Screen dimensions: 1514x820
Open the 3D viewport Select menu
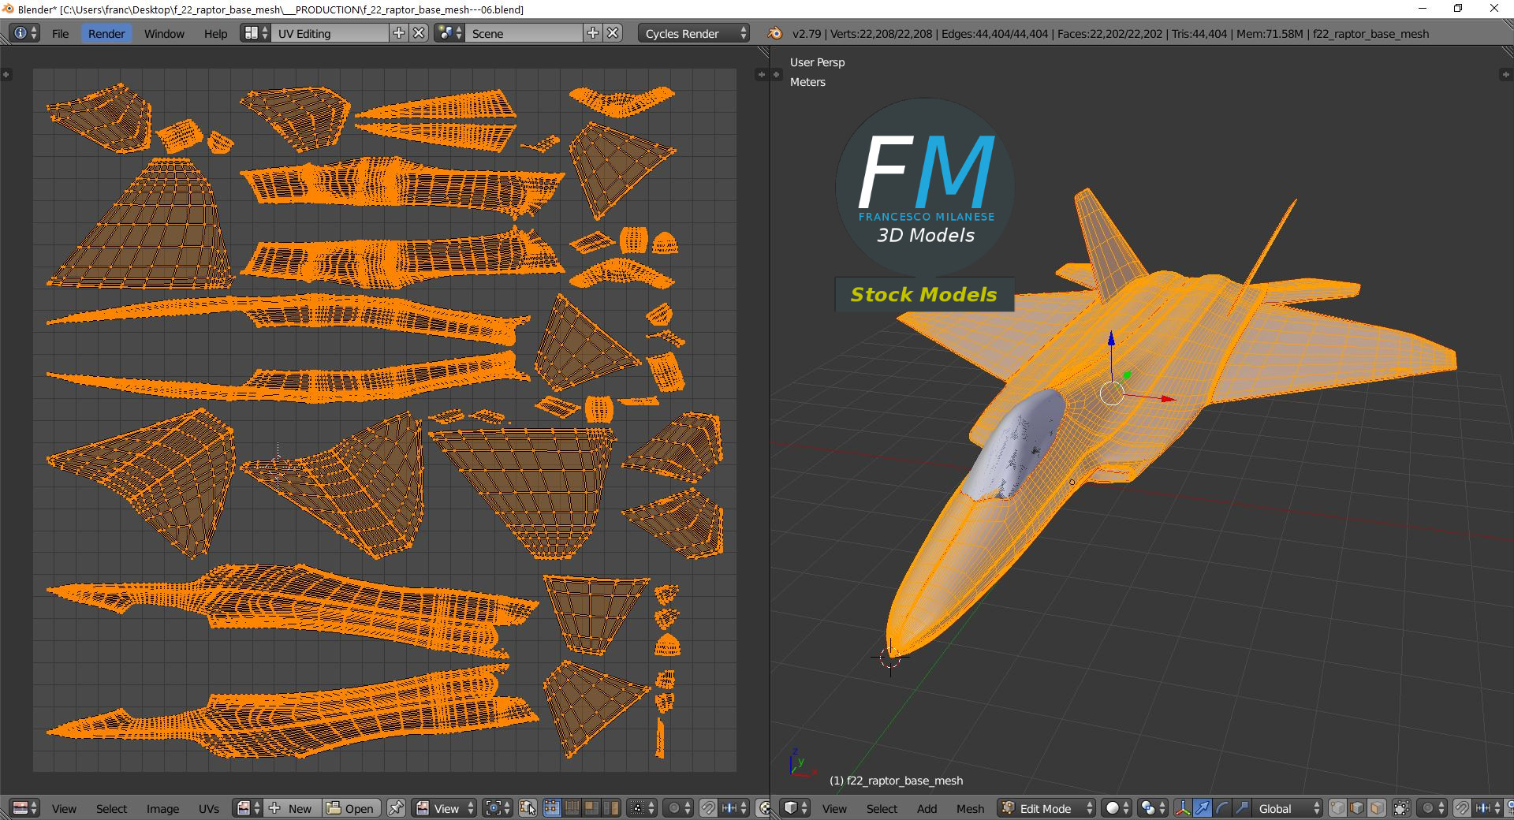pyautogui.click(x=882, y=808)
